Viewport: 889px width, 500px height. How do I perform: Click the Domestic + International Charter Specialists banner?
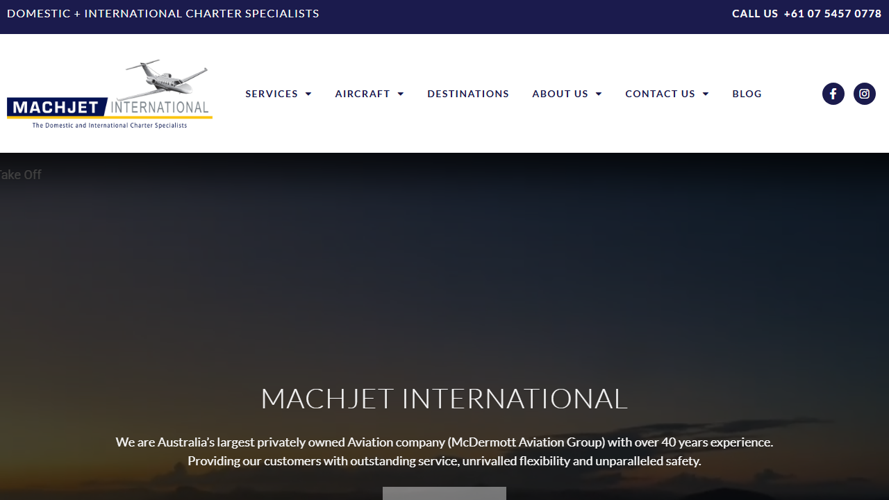163,14
